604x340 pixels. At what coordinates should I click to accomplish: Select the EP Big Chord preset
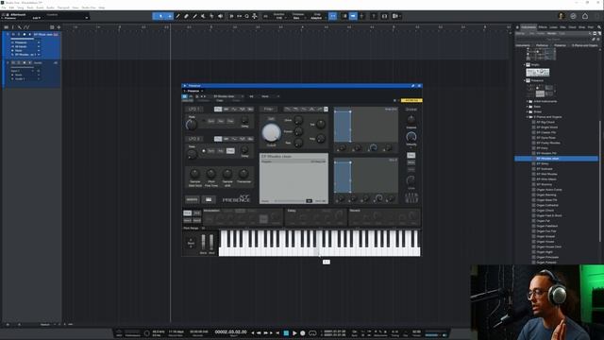click(x=545, y=122)
